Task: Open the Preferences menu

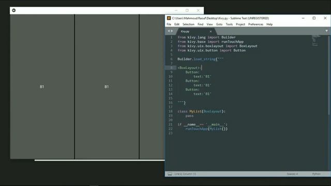Action: [255, 24]
